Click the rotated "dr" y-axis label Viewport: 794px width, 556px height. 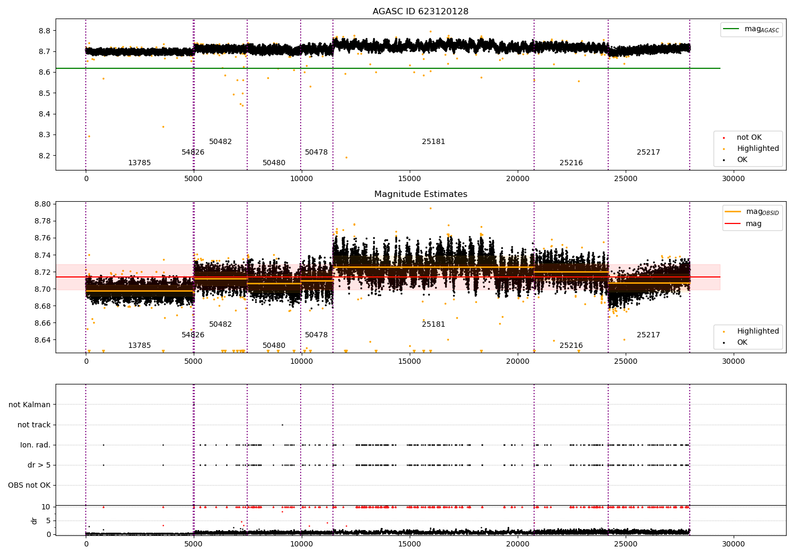tap(34, 521)
